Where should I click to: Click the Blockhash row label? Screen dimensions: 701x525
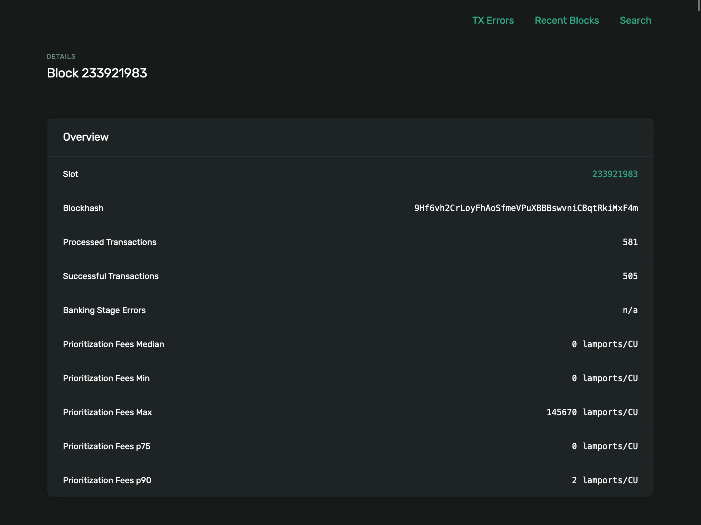83,208
